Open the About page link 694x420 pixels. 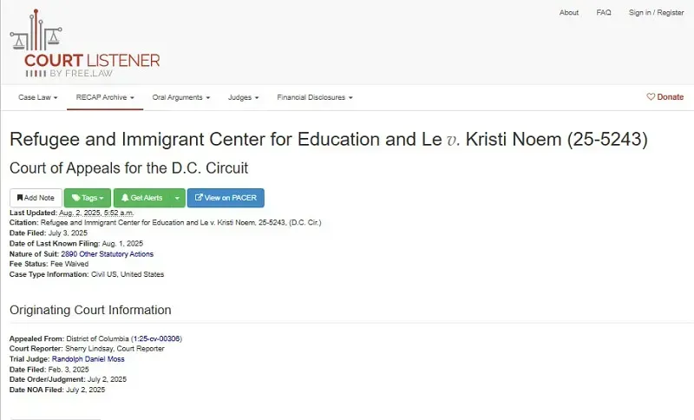[569, 12]
